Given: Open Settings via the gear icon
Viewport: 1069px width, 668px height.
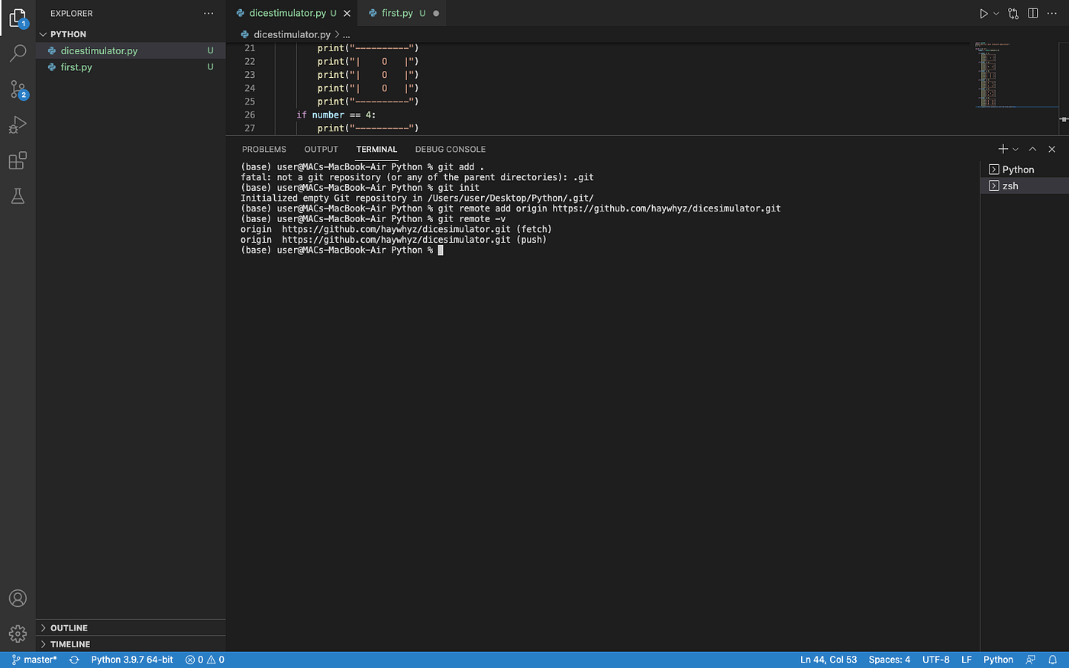Looking at the screenshot, I should pos(18,633).
